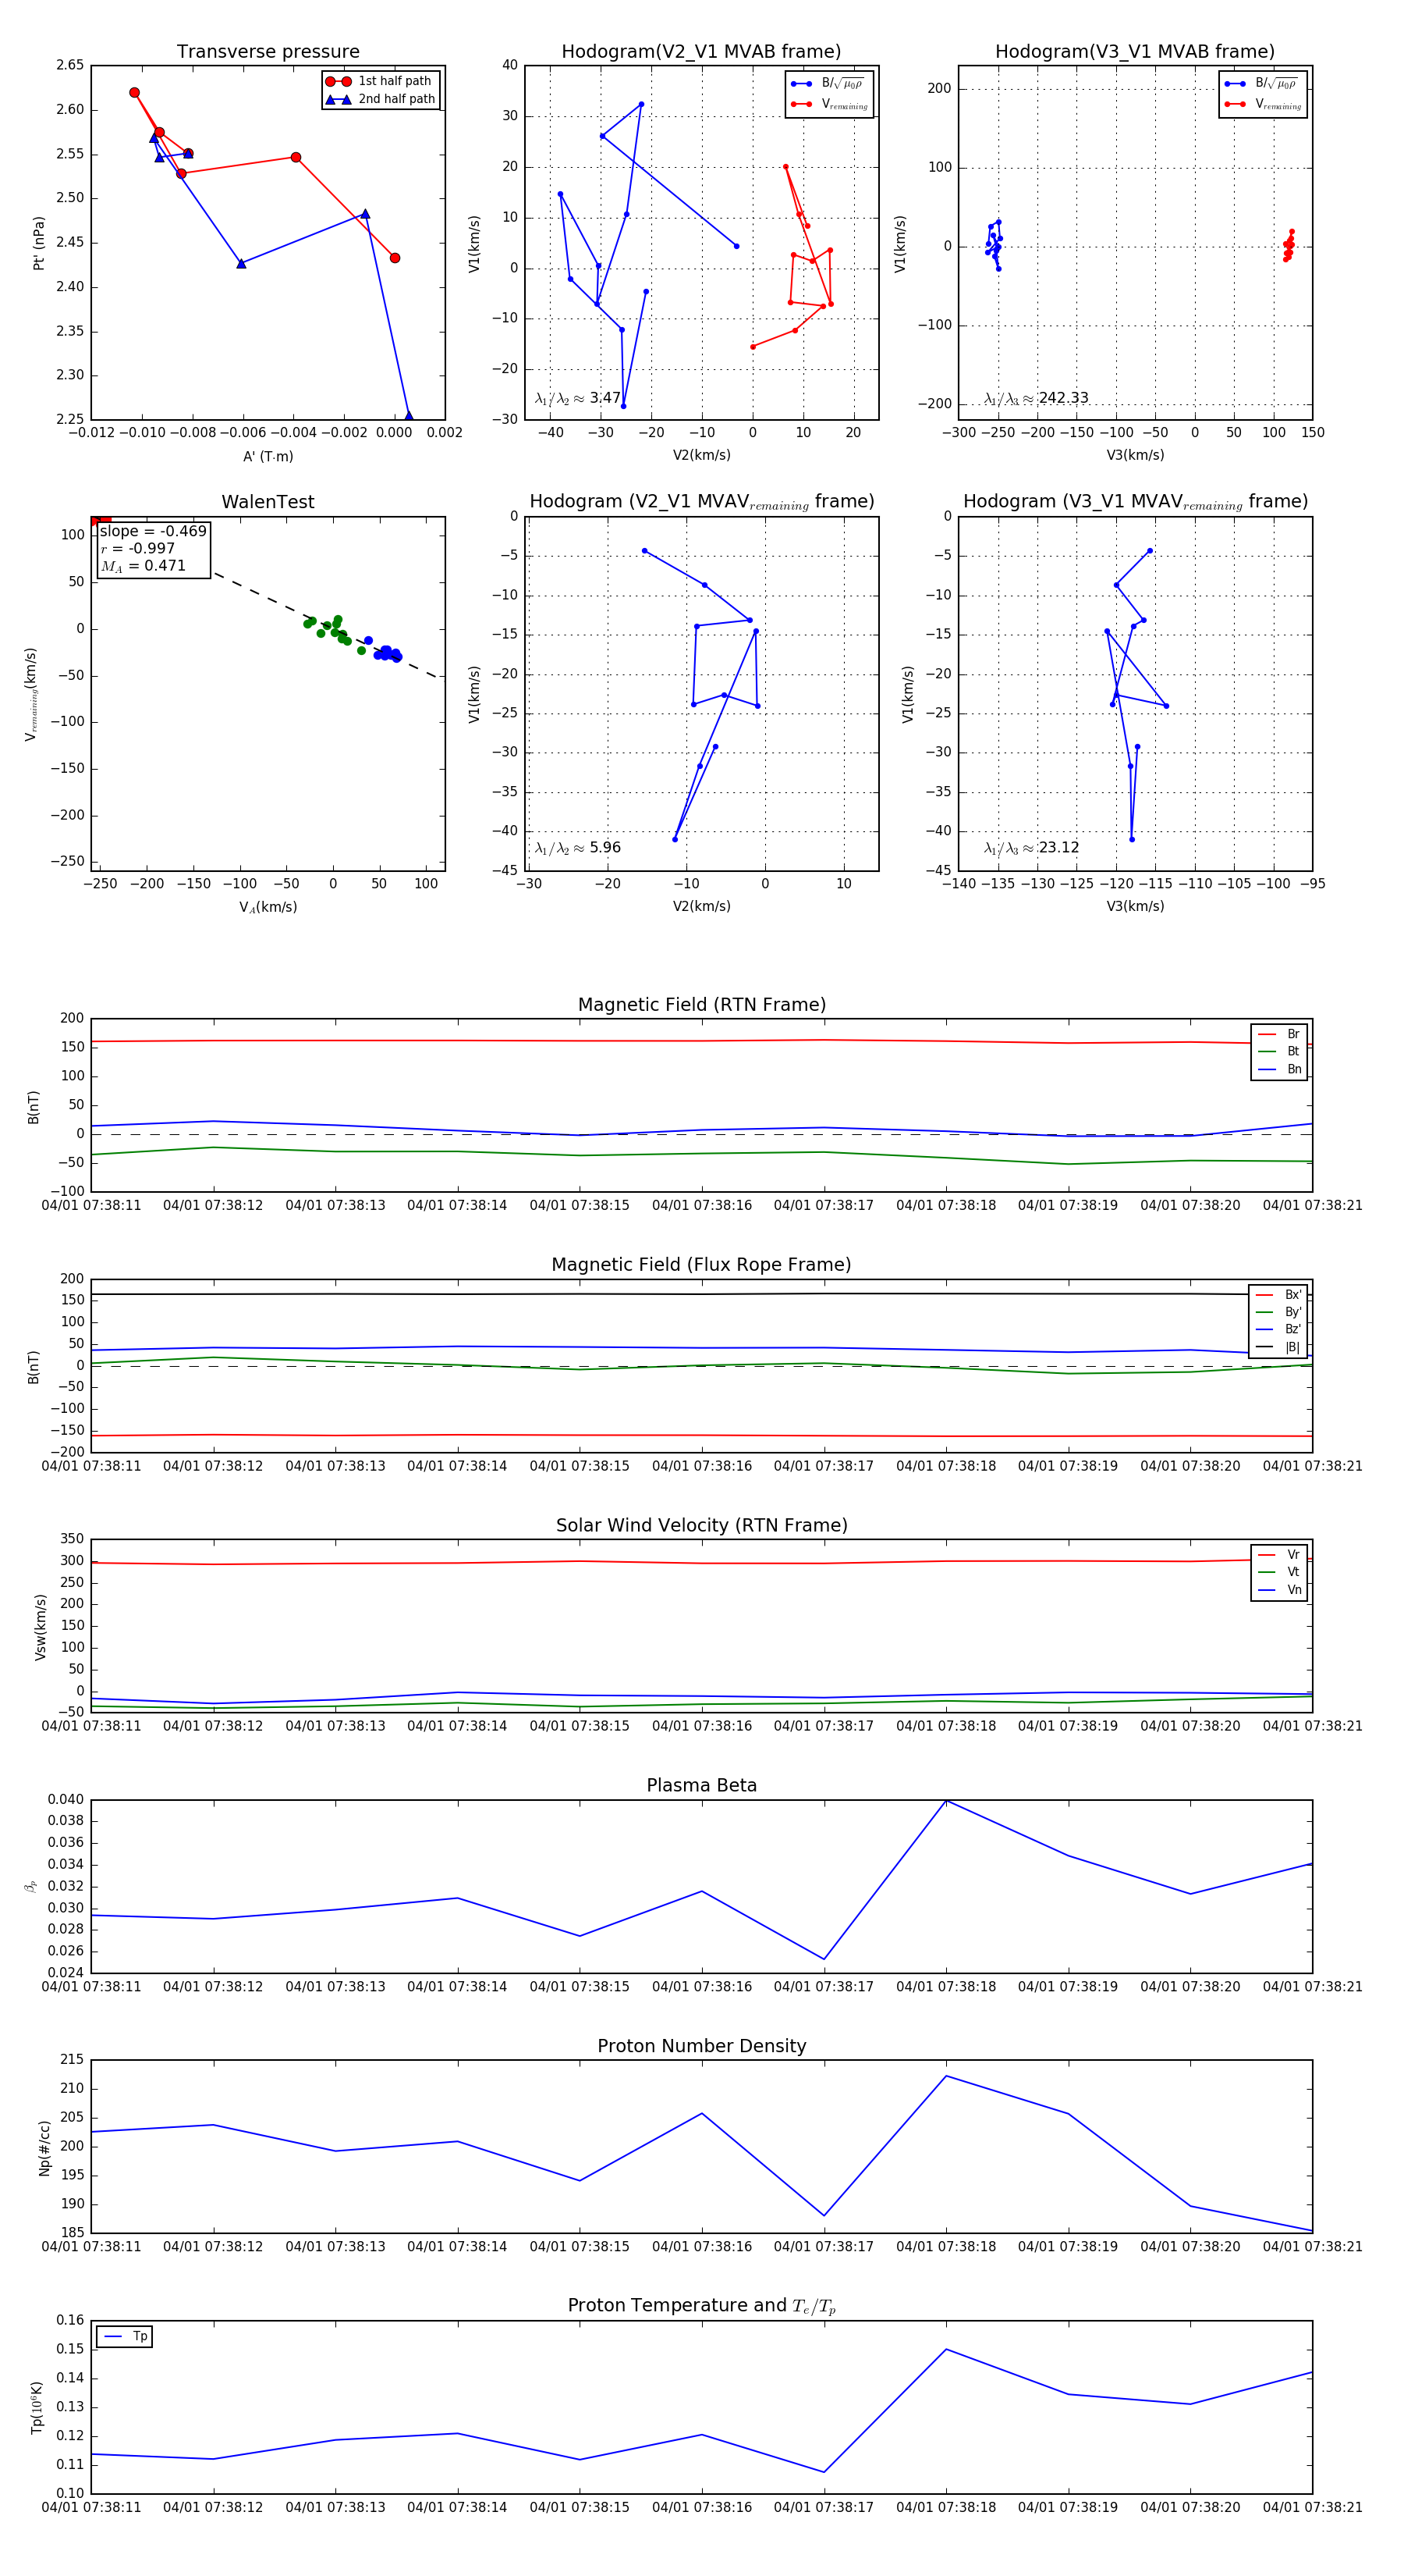Image resolution: width=1404 pixels, height=2576 pixels.
Task: Click the eigenvalue ratio annotation reading 242.33
Action: [x=1037, y=398]
